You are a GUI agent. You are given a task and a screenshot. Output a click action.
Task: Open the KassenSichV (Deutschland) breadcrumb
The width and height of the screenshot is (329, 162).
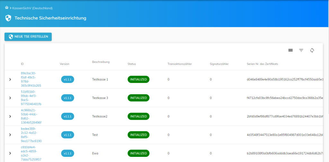tap(32, 8)
